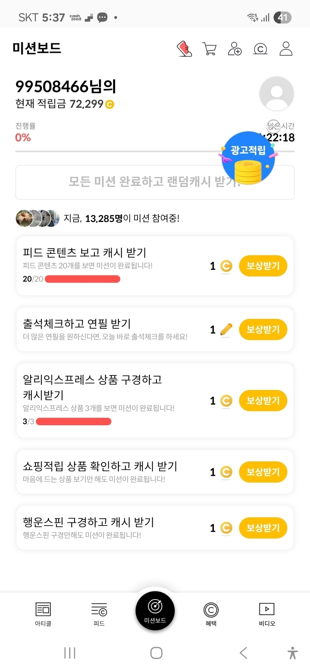The width and height of the screenshot is (310, 671).
Task: Open the cash coin icon in header
Action: click(x=260, y=49)
